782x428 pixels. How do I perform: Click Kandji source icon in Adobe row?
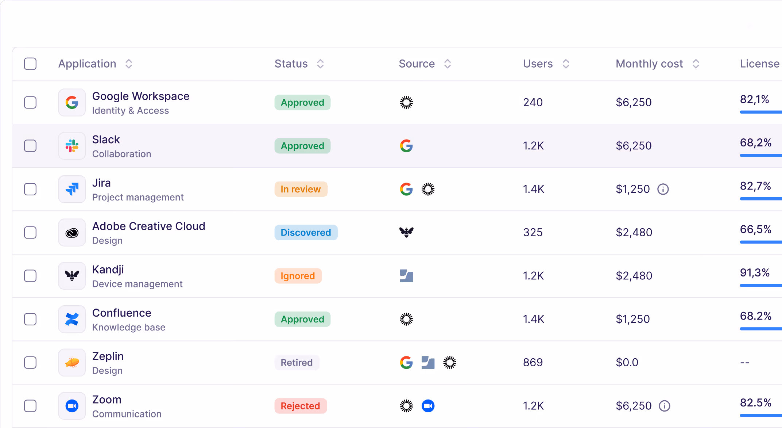tap(406, 232)
